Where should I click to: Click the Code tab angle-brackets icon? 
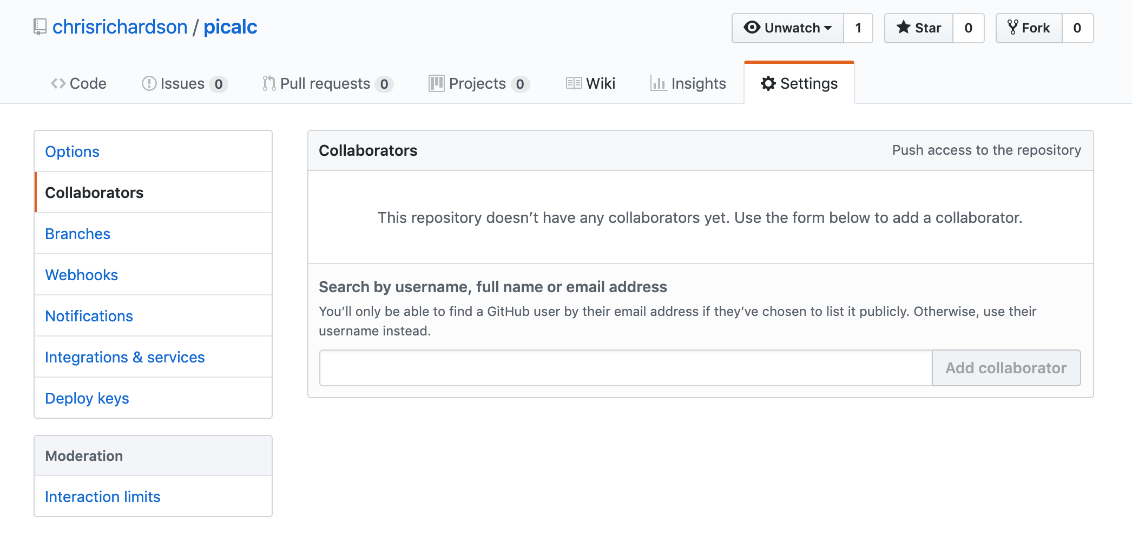coord(58,83)
